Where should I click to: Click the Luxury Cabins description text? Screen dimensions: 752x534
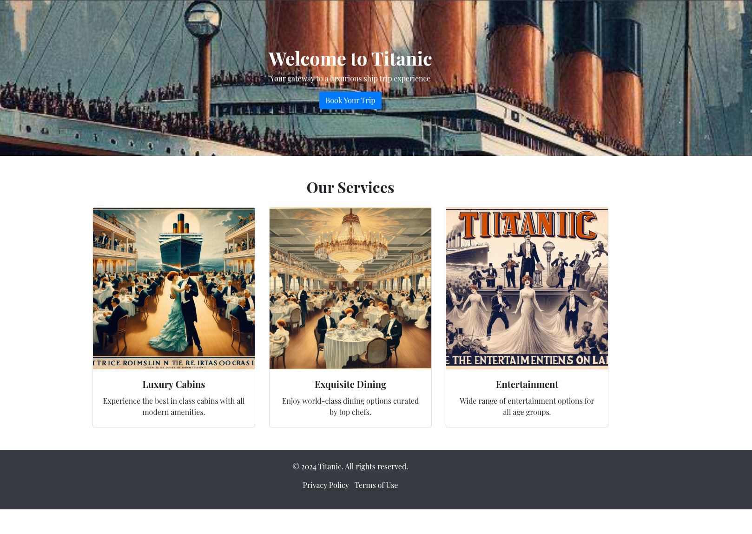[174, 407]
